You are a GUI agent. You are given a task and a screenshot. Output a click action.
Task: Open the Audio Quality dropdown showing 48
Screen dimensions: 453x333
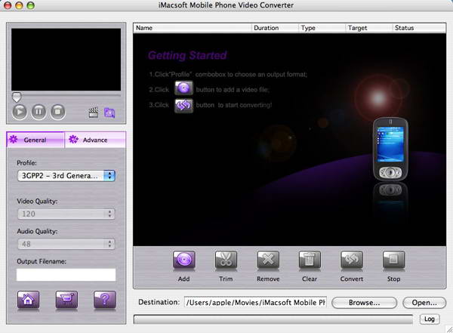(66, 244)
